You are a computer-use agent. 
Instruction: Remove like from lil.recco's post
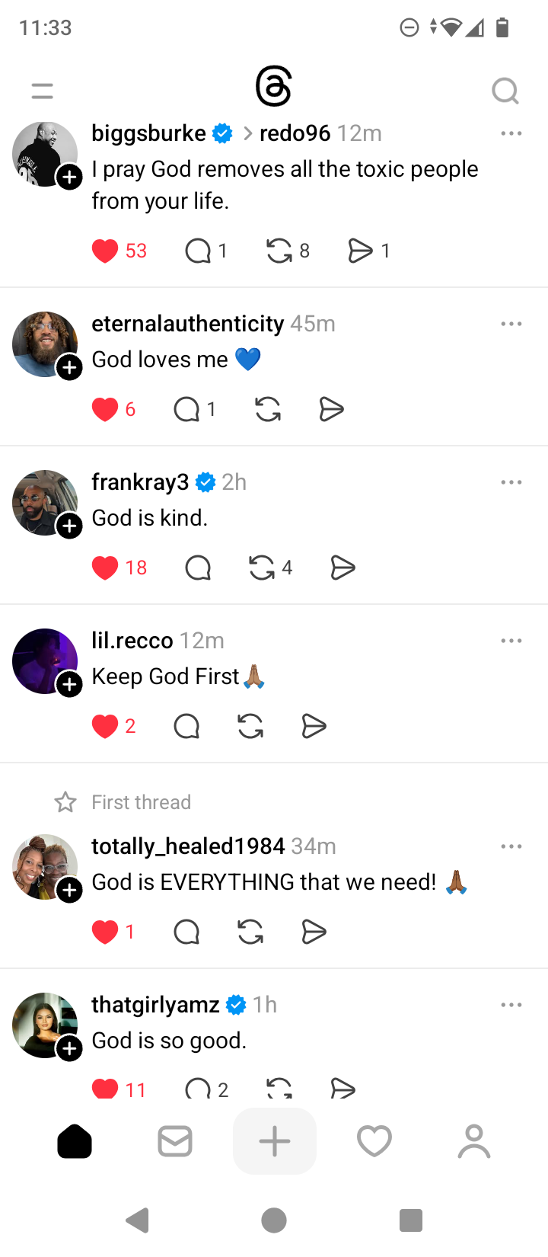(x=105, y=726)
